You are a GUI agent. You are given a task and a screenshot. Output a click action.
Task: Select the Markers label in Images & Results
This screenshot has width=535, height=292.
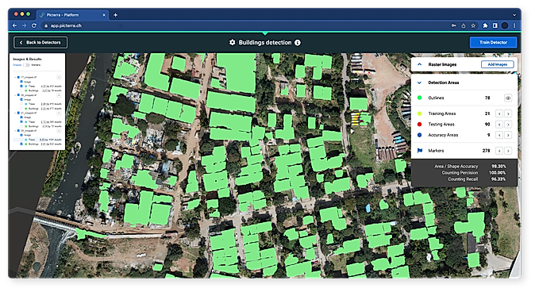tap(36, 65)
